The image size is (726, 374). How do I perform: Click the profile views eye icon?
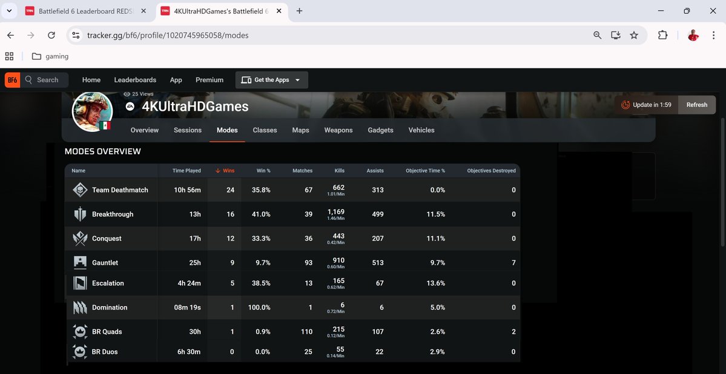[x=127, y=94]
